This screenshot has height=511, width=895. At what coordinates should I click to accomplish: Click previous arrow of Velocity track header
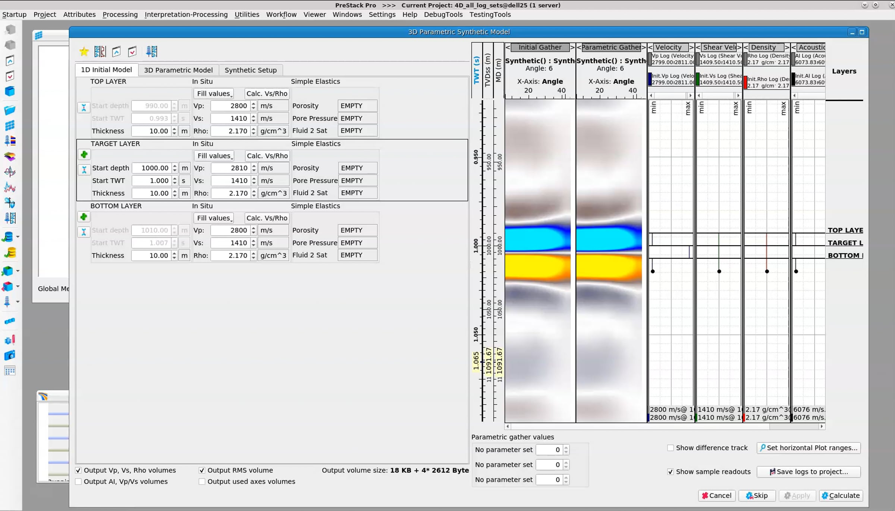(650, 47)
